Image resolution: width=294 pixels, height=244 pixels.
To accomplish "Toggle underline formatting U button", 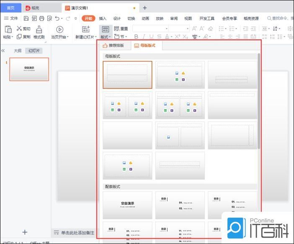I will pyautogui.click(x=151, y=37).
